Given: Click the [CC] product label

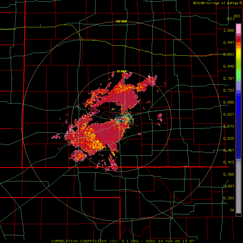Looking at the screenshot, I should coord(230,19).
